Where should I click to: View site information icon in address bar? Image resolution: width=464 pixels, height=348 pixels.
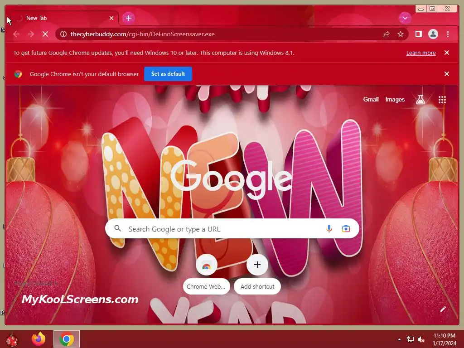point(63,34)
